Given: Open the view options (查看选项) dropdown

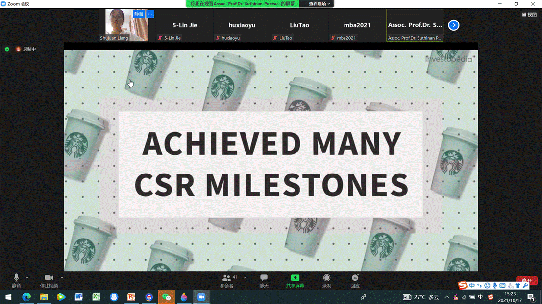Looking at the screenshot, I should click(x=320, y=4).
